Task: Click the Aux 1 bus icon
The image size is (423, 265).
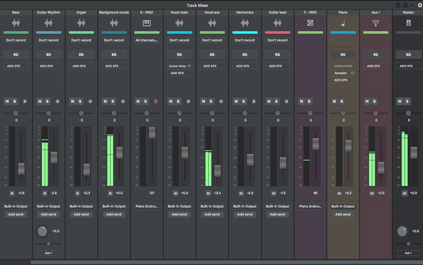Action: click(375, 23)
